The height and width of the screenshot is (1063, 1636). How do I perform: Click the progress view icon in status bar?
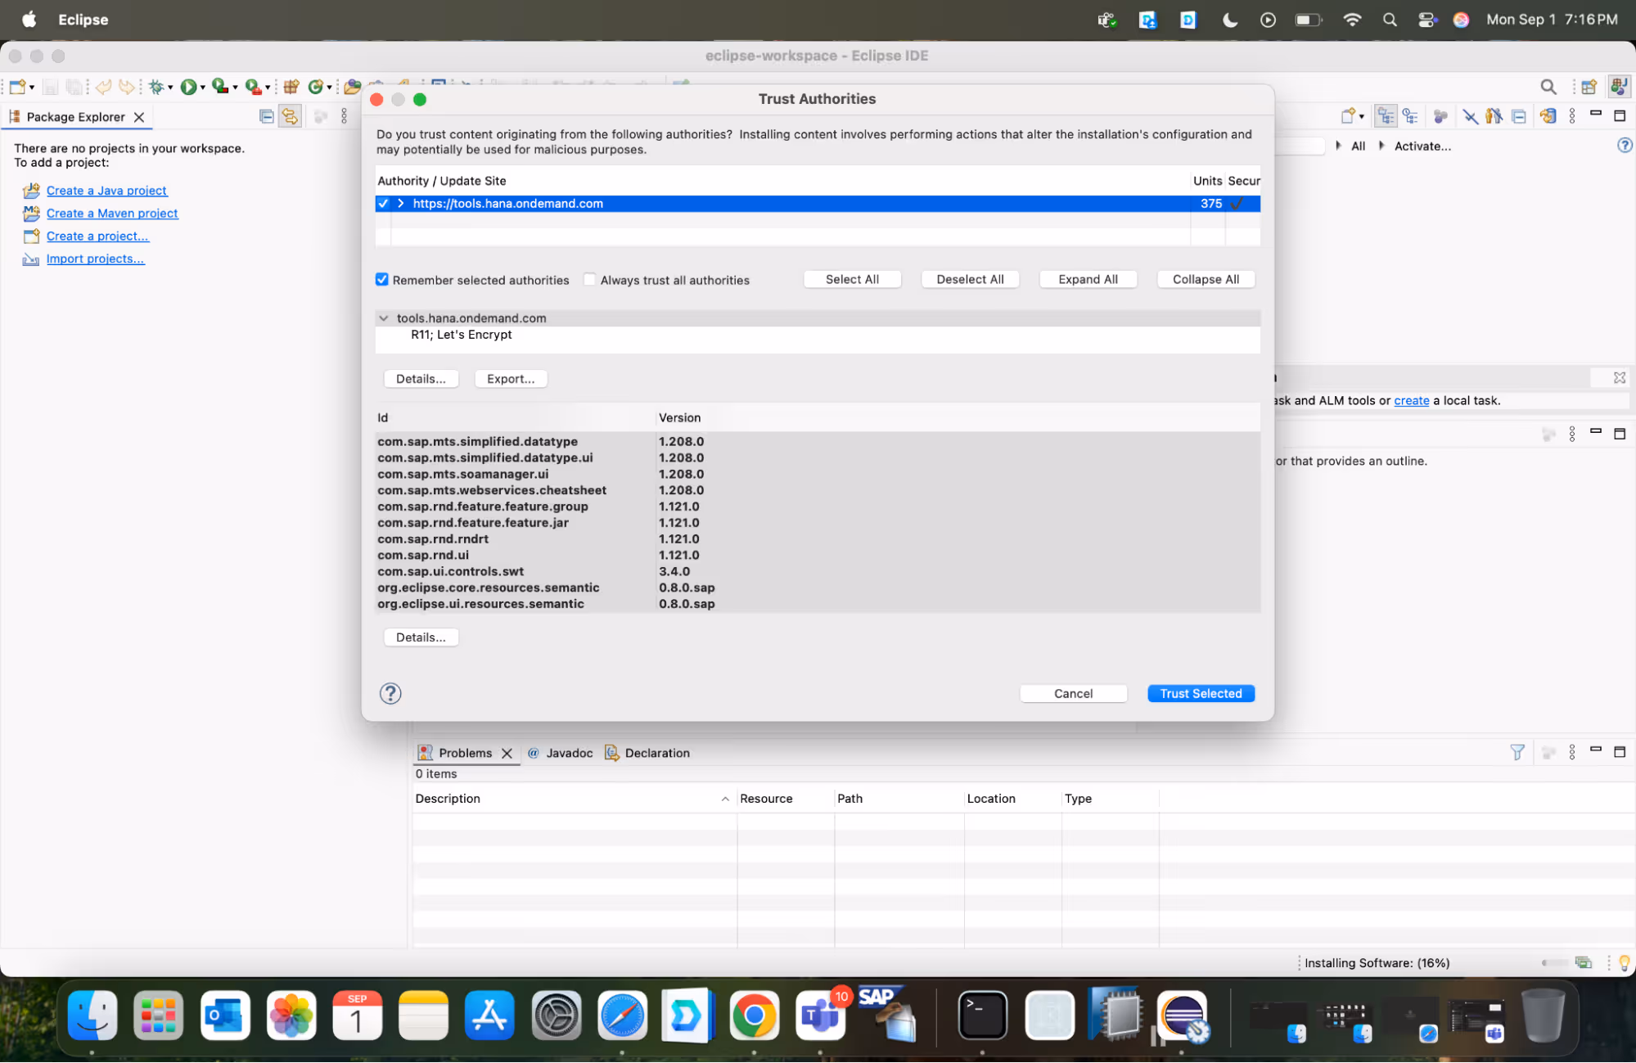tap(1584, 963)
